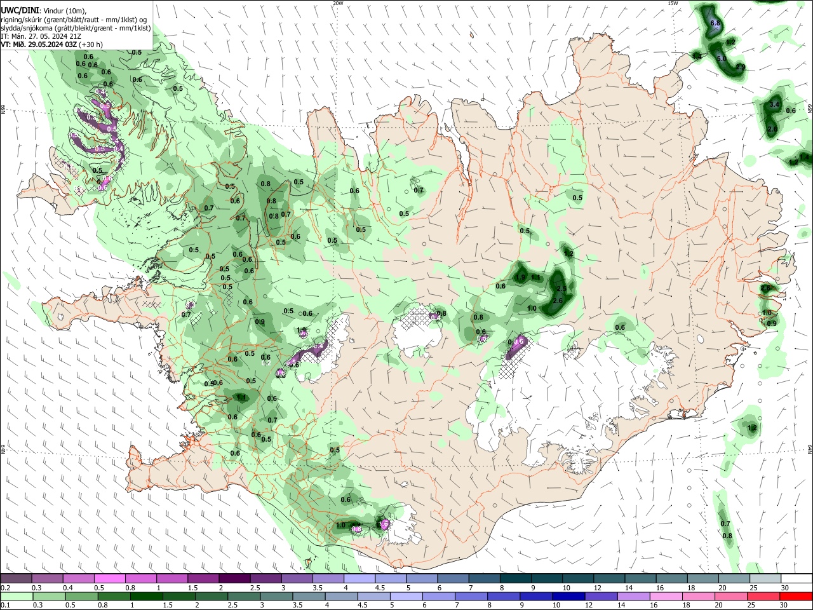
Task: Select lower legend swatch between 1 and 1.5
Action: (x=147, y=596)
